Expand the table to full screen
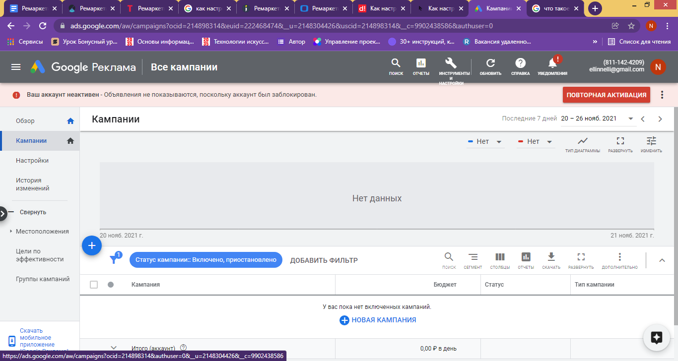This screenshot has height=361, width=678. point(581,260)
